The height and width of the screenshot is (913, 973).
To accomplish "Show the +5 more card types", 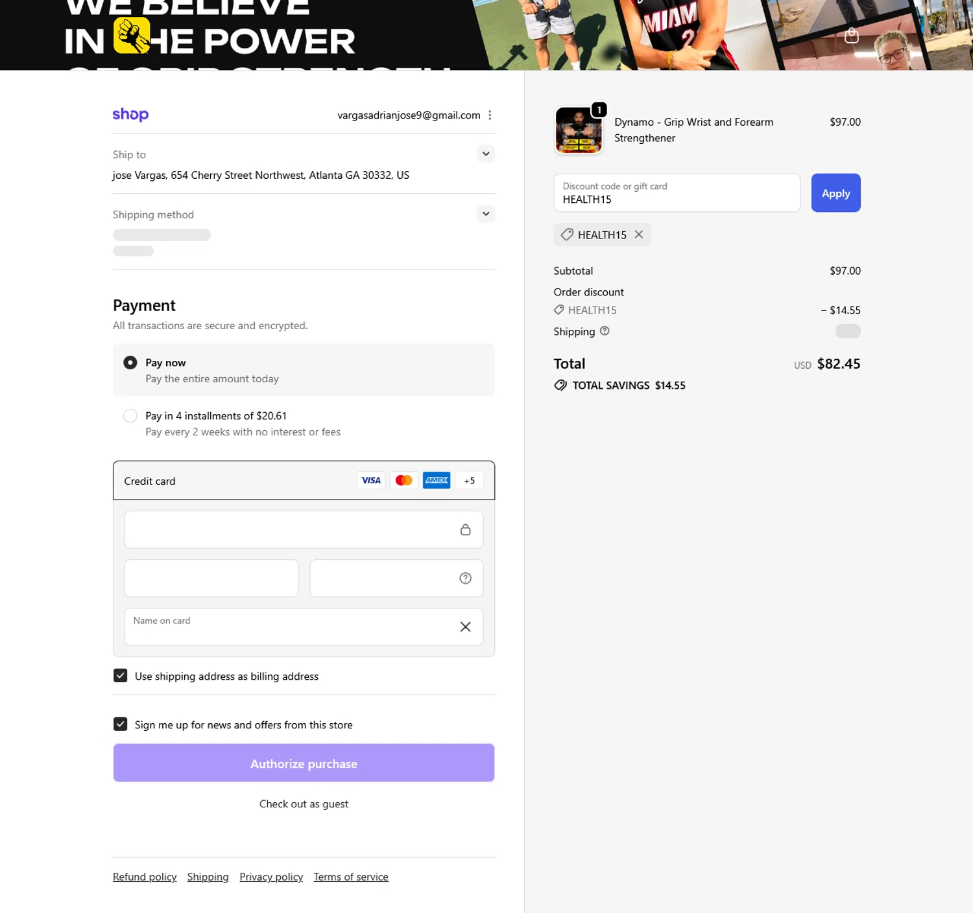I will coord(469,480).
